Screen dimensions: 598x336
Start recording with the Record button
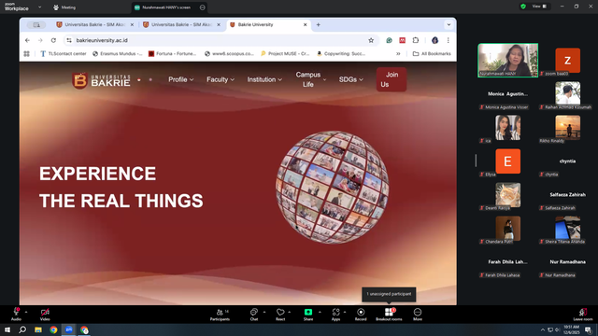pyautogui.click(x=361, y=315)
